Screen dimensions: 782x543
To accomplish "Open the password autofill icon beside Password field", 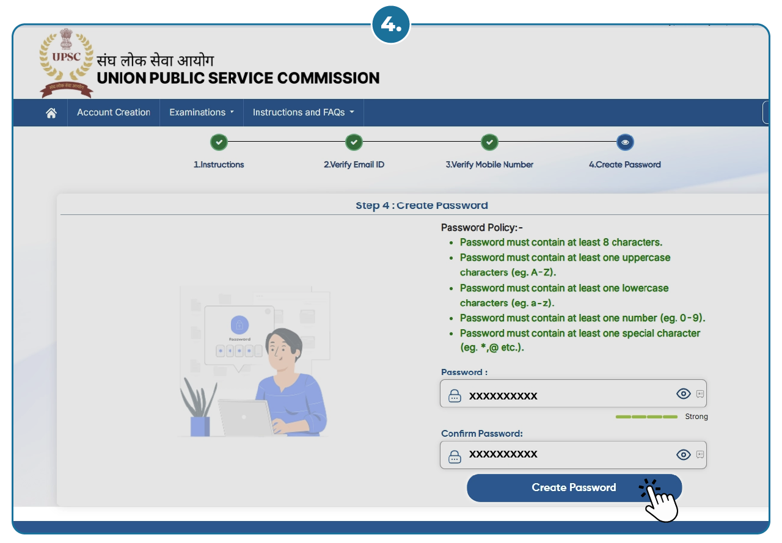I will pyautogui.click(x=700, y=394).
